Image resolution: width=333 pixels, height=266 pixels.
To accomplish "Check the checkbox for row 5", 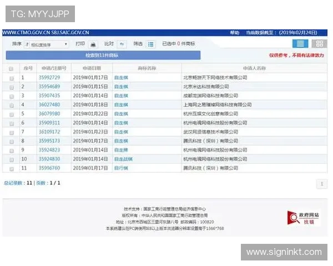I will (x=12, y=115).
